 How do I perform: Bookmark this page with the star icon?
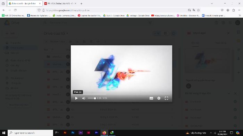click(198, 10)
